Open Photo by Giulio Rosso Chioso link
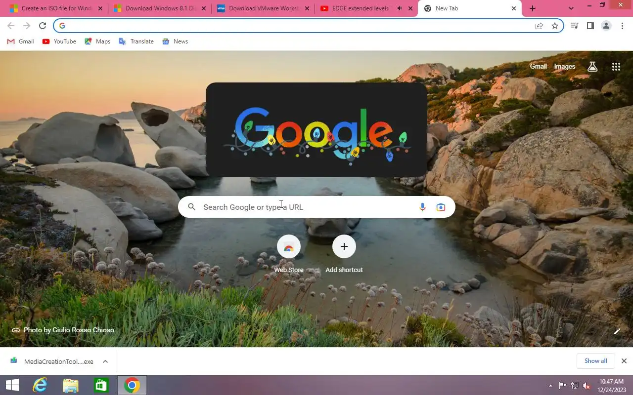The height and width of the screenshot is (395, 633). coord(69,330)
